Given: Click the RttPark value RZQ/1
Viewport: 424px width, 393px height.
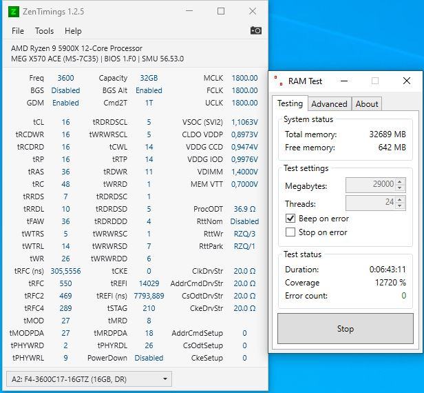Looking at the screenshot, I should [x=244, y=246].
